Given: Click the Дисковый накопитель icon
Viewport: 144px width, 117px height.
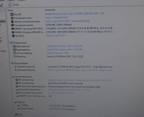Looking at the screenshot, I should 17,90.
